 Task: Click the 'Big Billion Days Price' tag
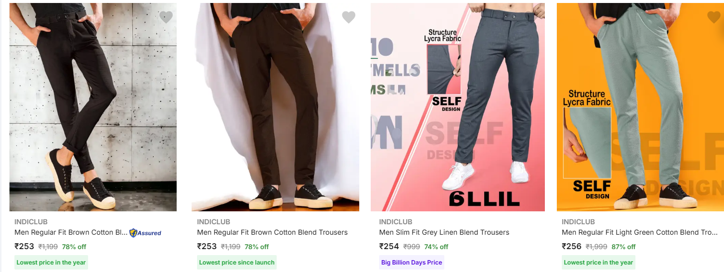tap(412, 263)
